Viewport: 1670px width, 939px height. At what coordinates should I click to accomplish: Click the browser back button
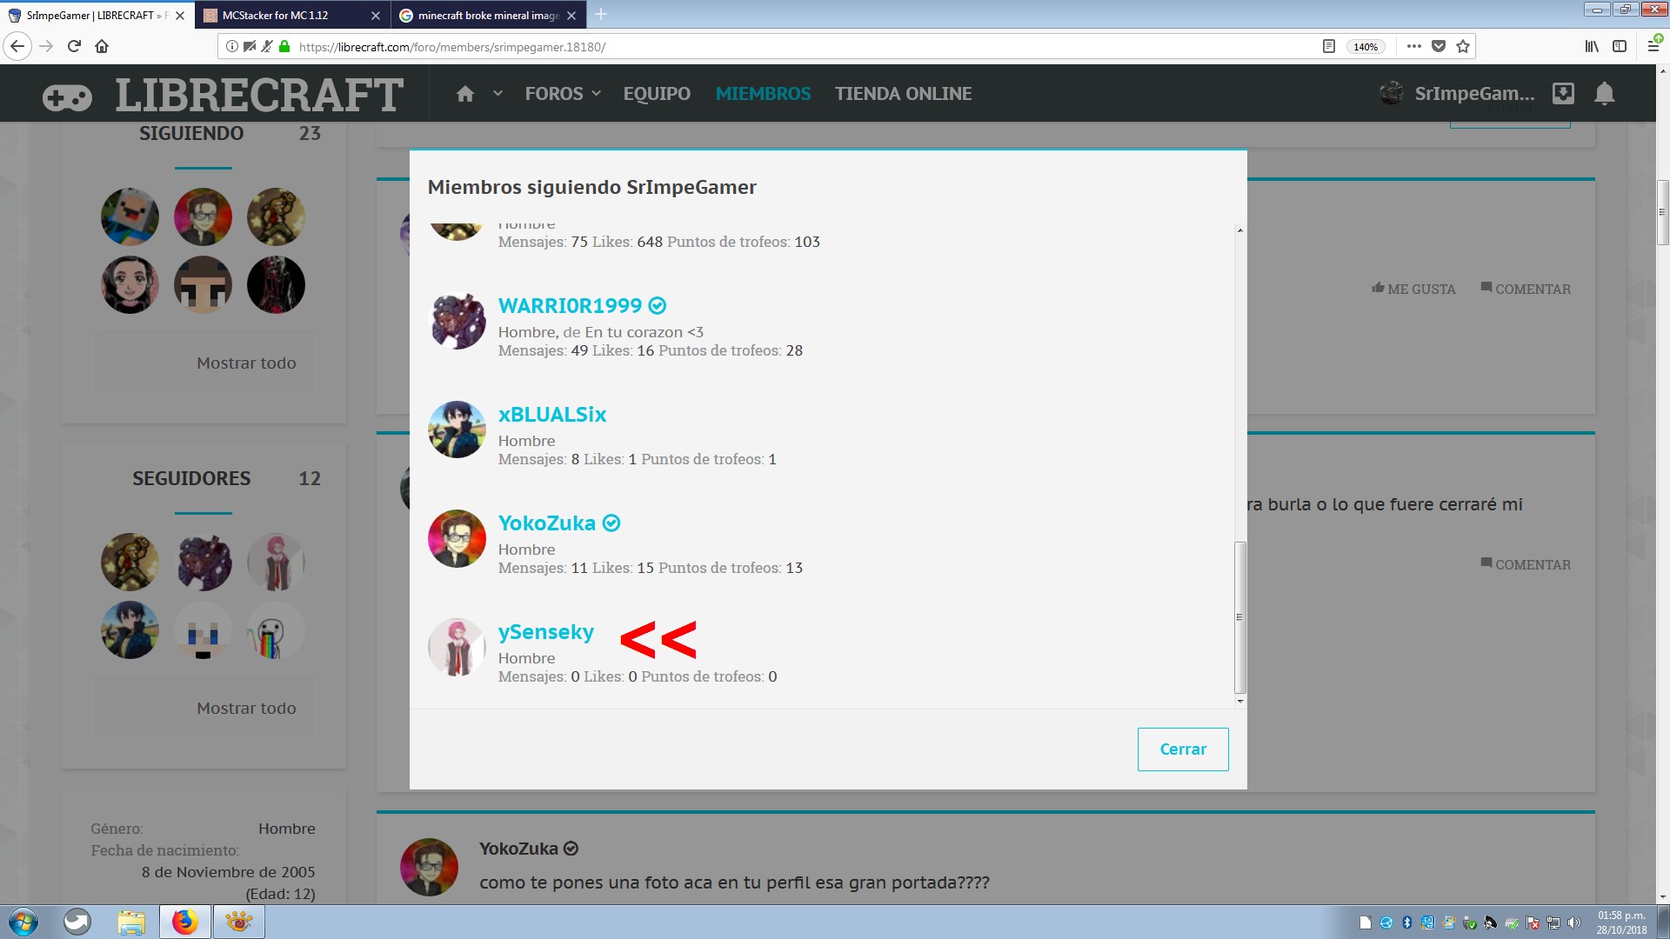17,46
